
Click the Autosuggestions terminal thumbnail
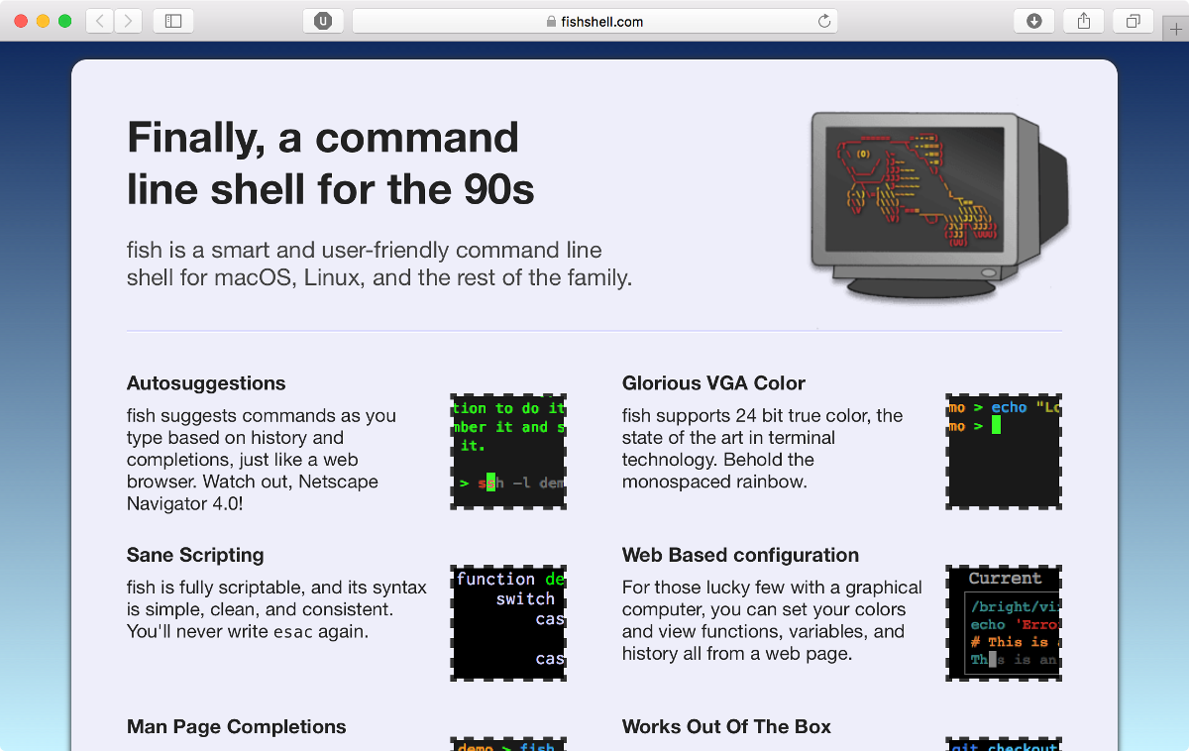pyautogui.click(x=508, y=452)
